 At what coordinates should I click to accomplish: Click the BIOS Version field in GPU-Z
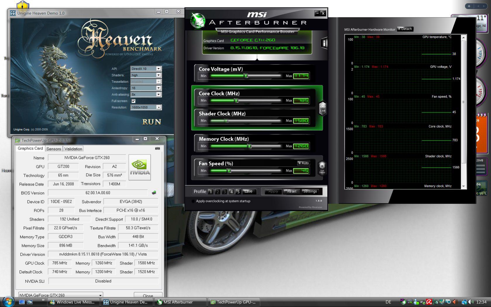98,193
